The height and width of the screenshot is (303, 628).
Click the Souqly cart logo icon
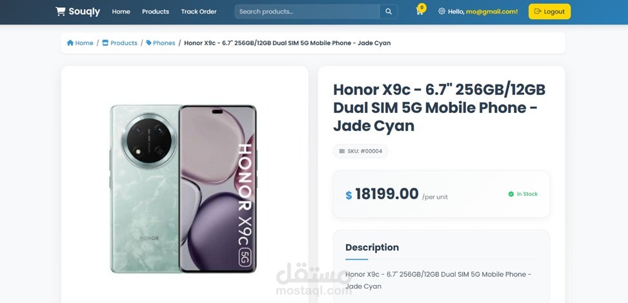point(61,11)
